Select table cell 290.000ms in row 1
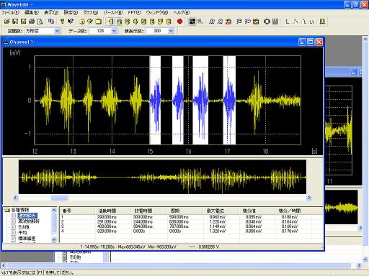 coord(107,217)
